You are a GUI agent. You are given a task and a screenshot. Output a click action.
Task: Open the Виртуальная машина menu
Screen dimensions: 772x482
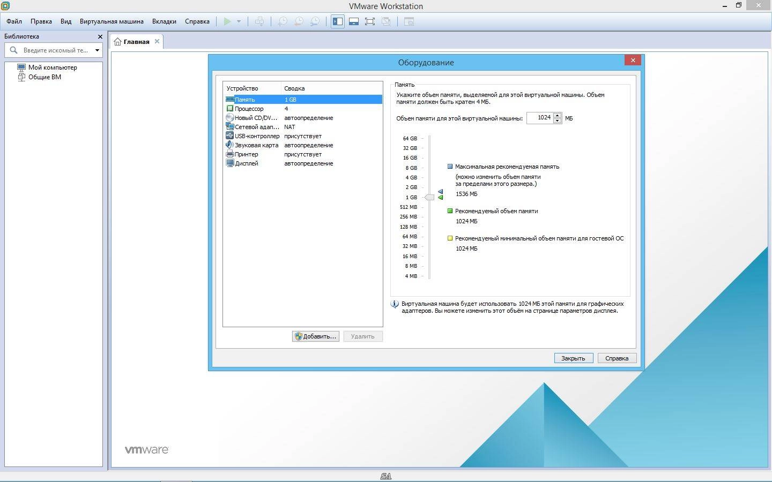pos(112,21)
